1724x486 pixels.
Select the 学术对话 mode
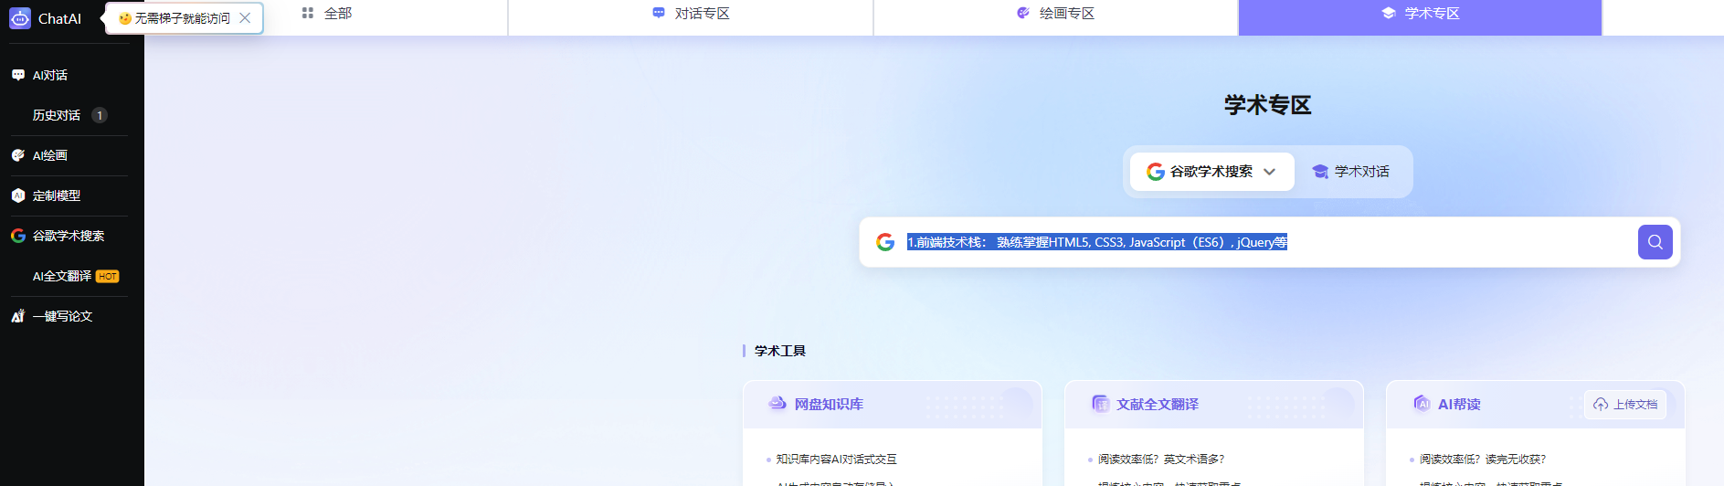(x=1351, y=172)
